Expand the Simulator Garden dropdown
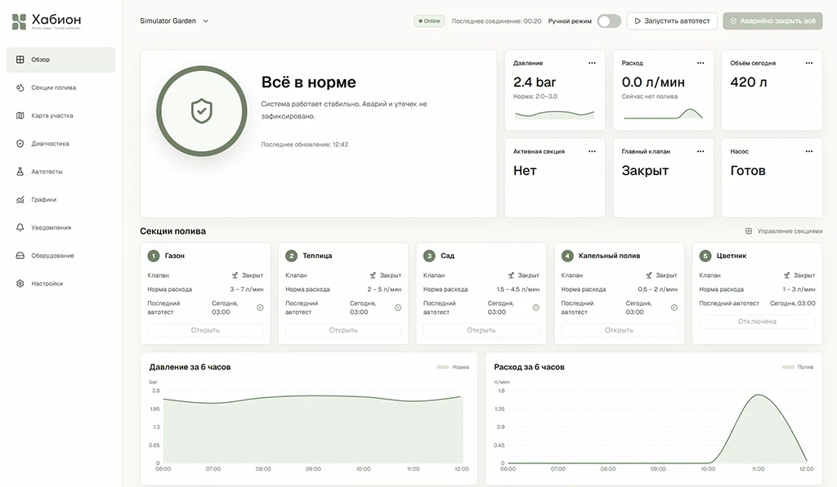Image resolution: width=837 pixels, height=487 pixels. 174,21
